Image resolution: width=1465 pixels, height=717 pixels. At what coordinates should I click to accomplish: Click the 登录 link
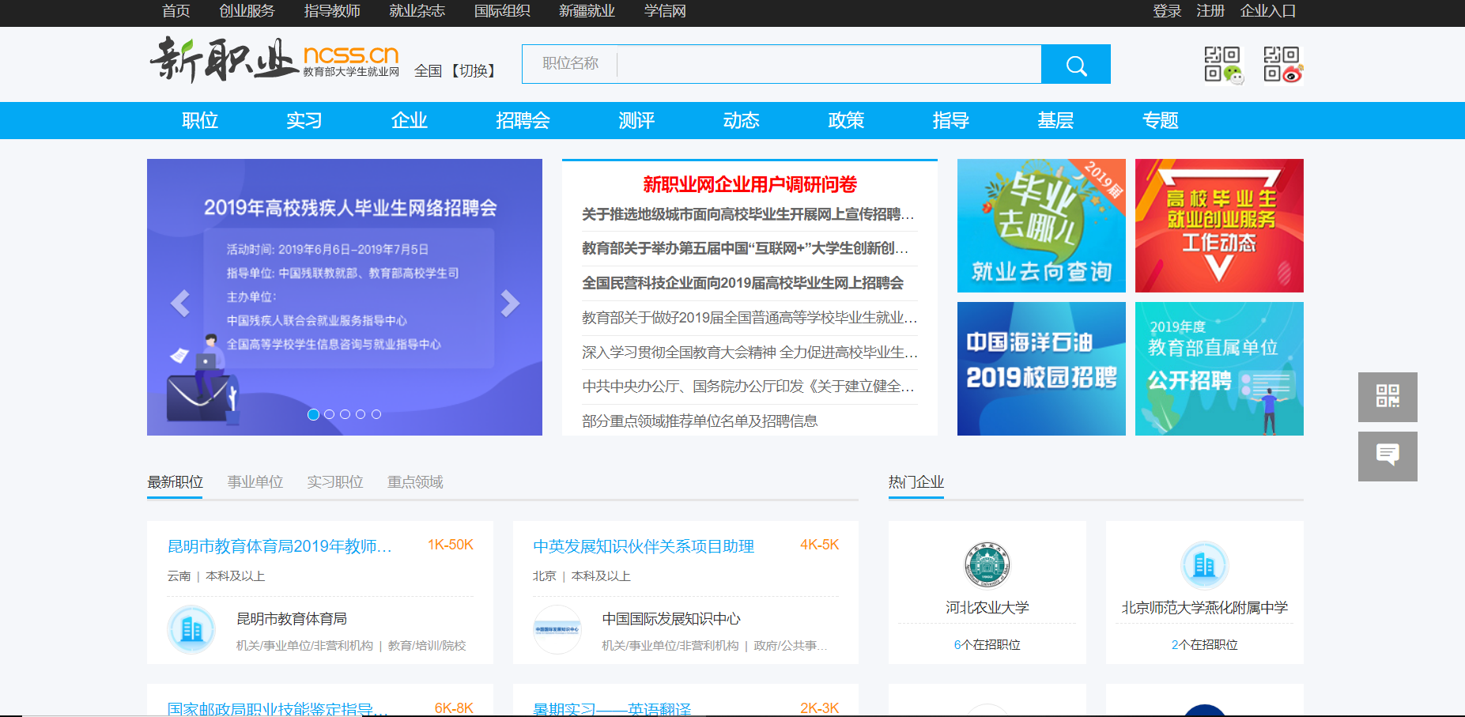coord(1167,11)
